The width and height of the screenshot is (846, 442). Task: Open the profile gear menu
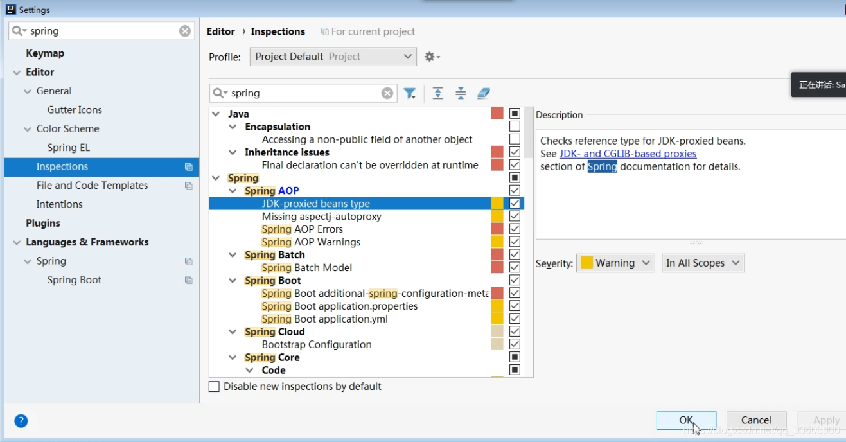coord(432,57)
